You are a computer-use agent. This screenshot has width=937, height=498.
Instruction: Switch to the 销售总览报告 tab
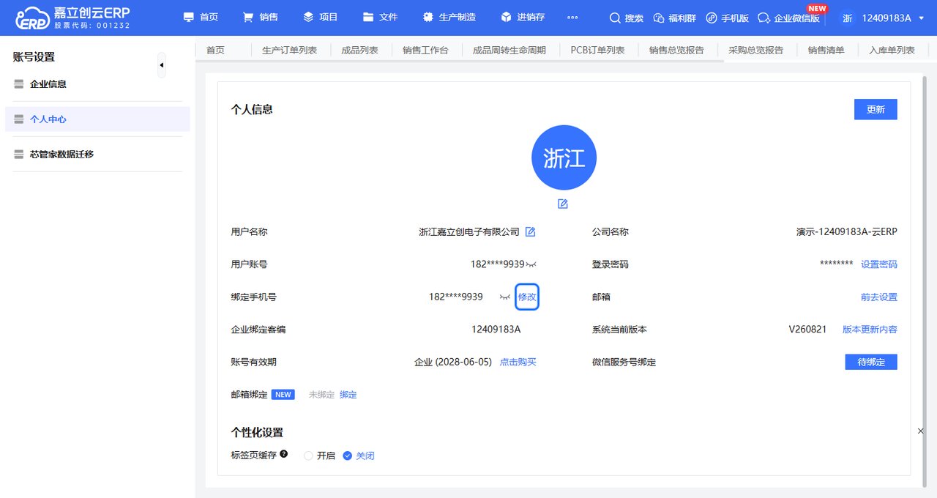click(x=676, y=51)
